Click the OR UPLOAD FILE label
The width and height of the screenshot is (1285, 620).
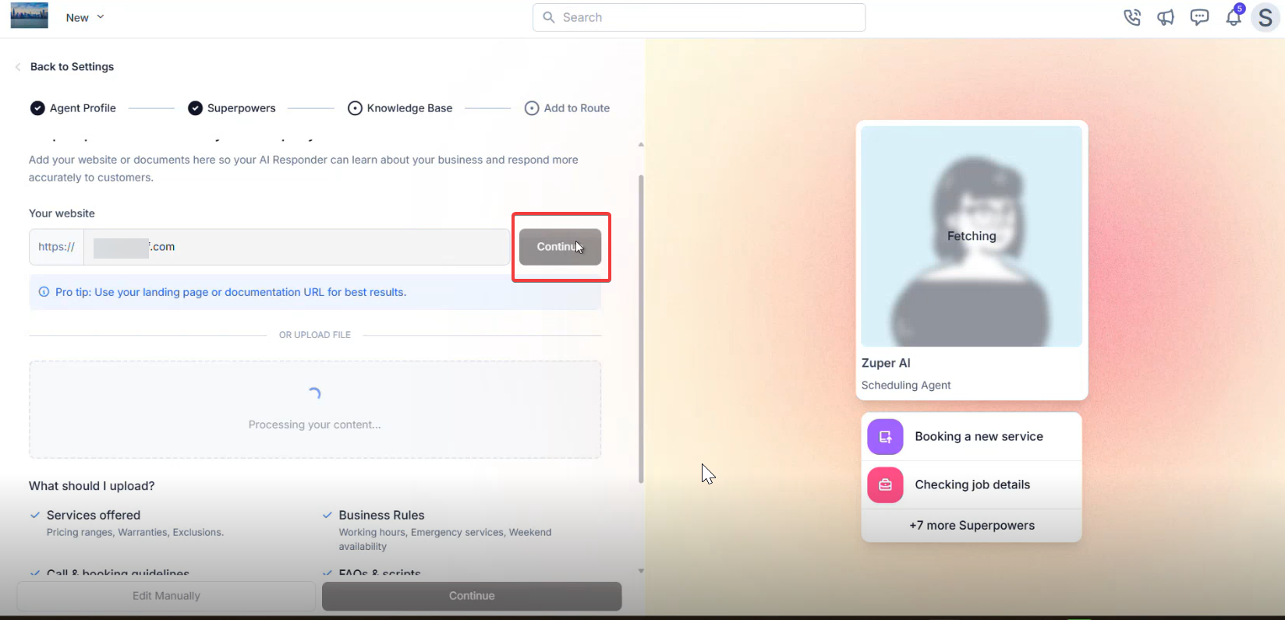315,335
